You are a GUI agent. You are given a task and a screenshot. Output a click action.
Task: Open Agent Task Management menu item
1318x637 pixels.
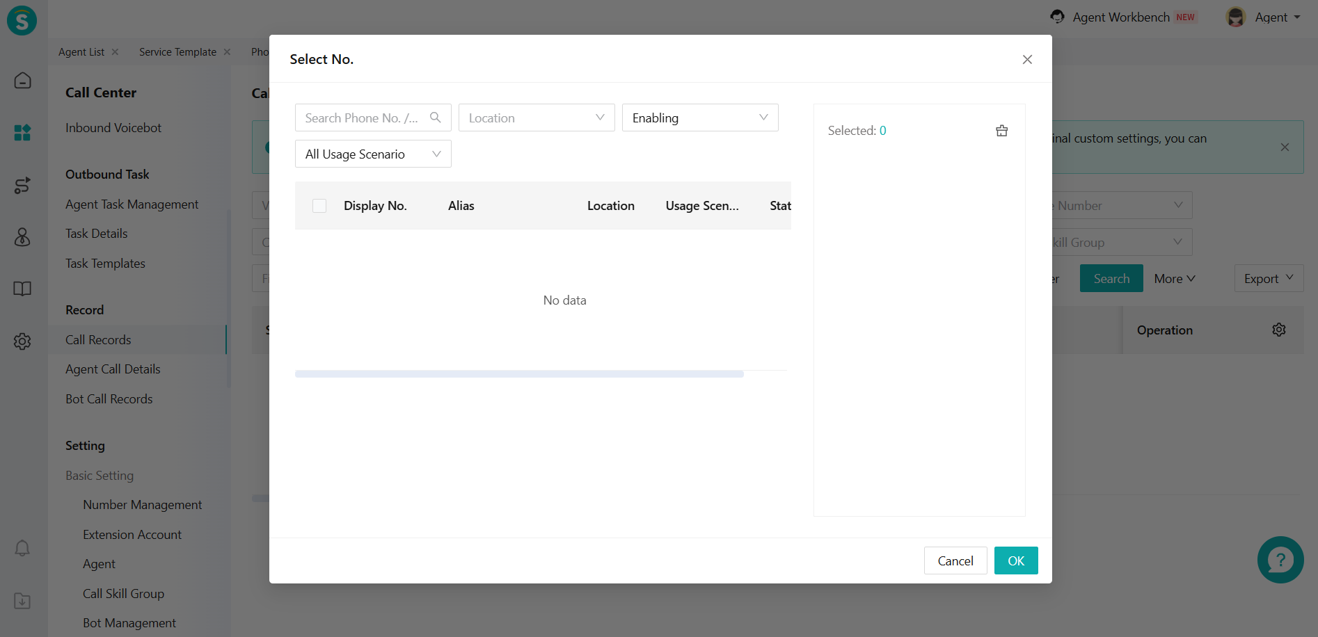click(x=132, y=204)
